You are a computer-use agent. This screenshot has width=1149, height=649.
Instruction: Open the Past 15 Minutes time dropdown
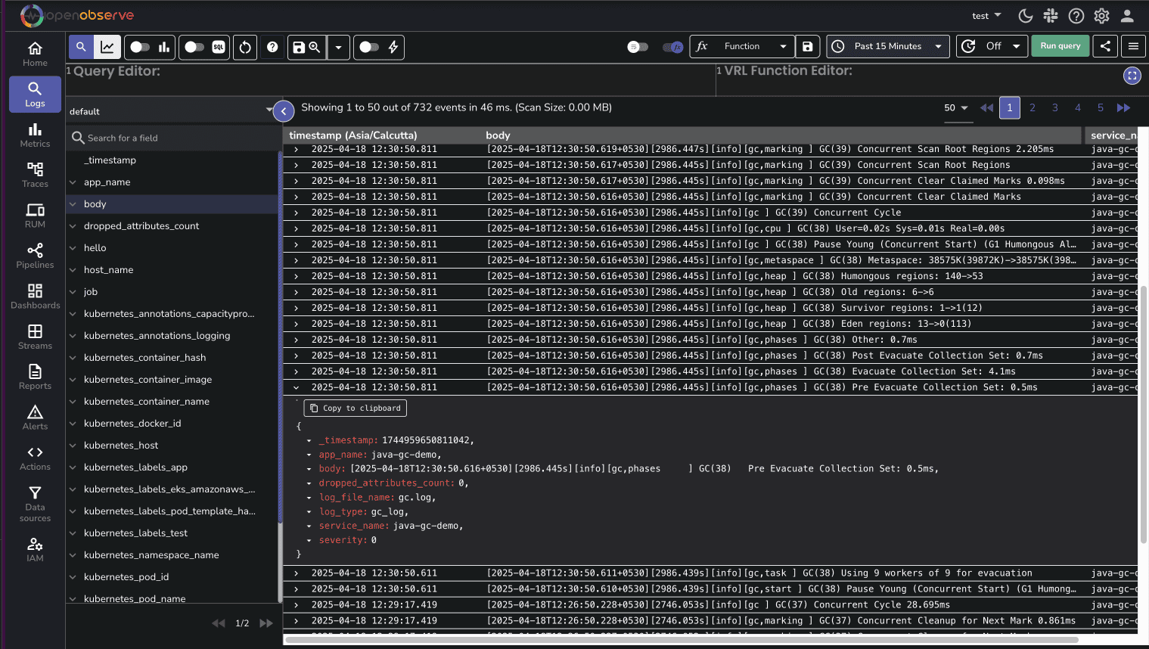coord(888,46)
